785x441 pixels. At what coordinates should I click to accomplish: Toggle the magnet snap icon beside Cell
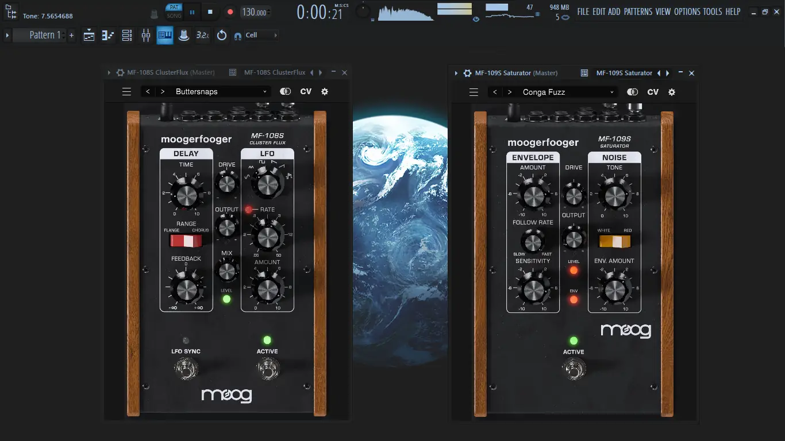tap(238, 36)
